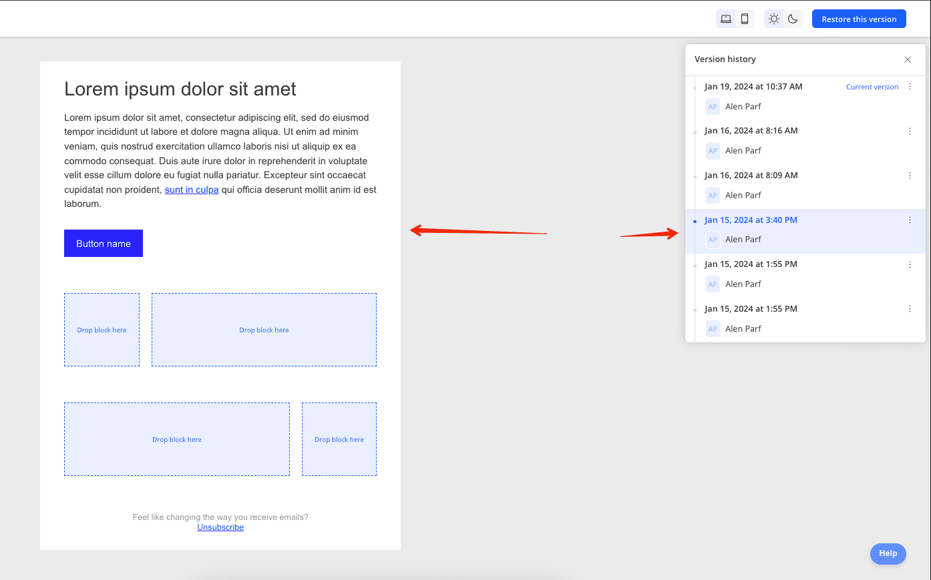The width and height of the screenshot is (931, 580).
Task: Switch to mobile preview mode
Action: (745, 19)
